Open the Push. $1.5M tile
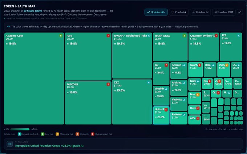 pyautogui.click(x=223, y=70)
